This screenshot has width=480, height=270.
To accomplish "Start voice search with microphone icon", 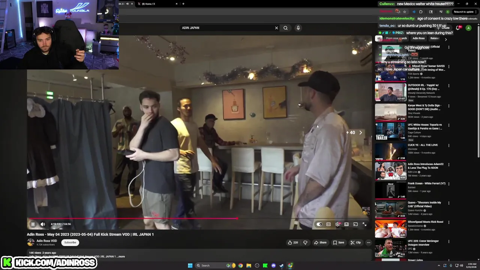I will pos(298,28).
